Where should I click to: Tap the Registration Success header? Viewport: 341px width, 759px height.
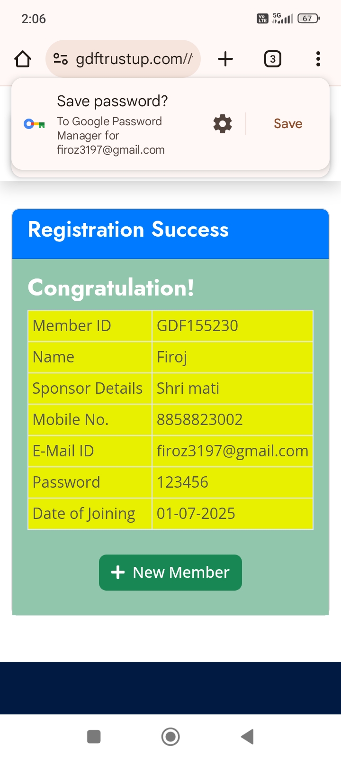128,230
